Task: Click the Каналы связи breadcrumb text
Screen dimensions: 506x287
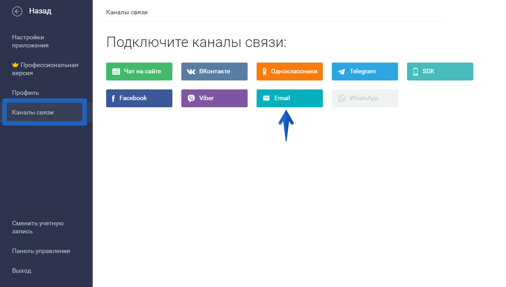Action: click(127, 12)
